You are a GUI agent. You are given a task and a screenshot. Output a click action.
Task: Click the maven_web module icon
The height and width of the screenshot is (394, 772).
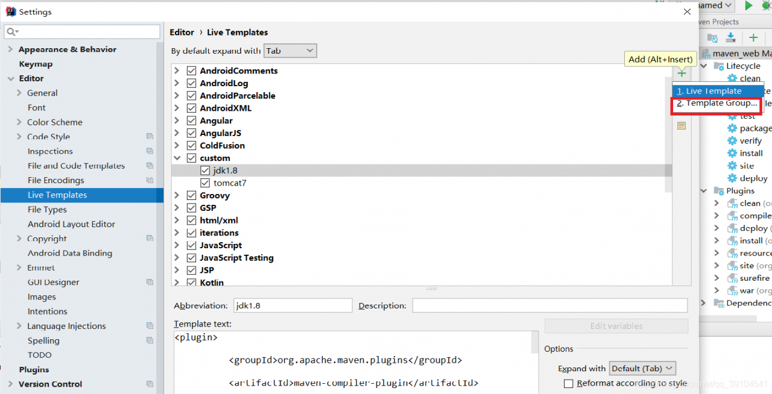[706, 54]
